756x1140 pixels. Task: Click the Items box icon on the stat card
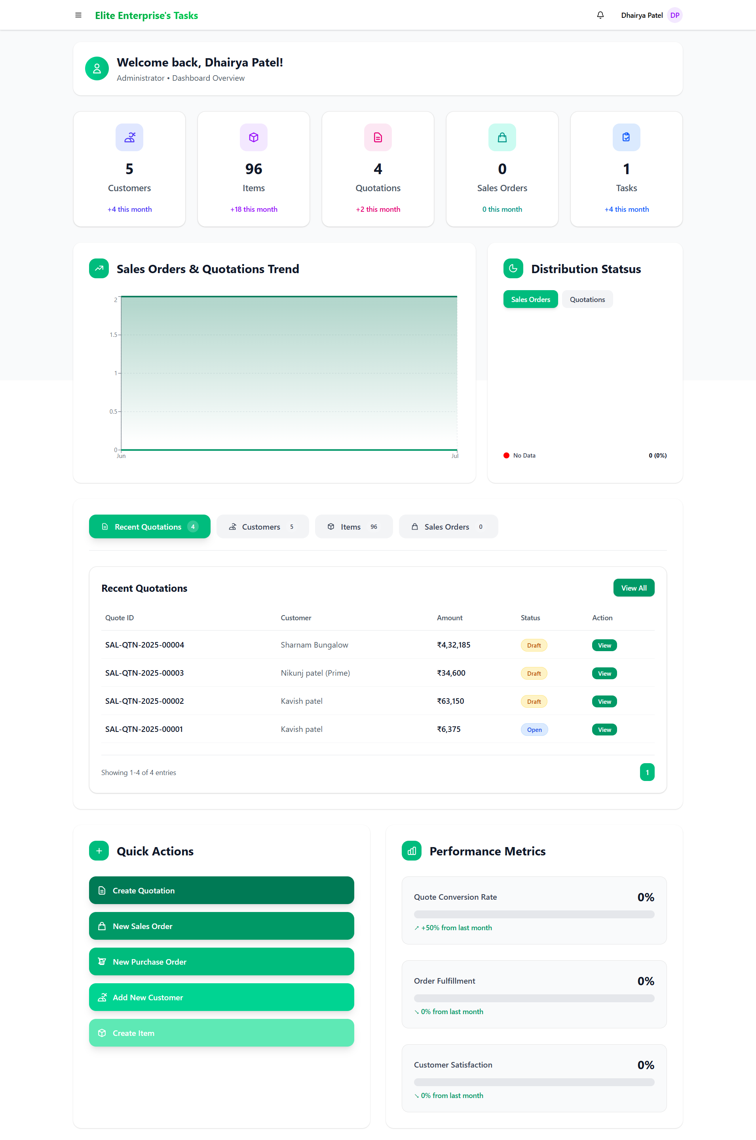(x=254, y=137)
